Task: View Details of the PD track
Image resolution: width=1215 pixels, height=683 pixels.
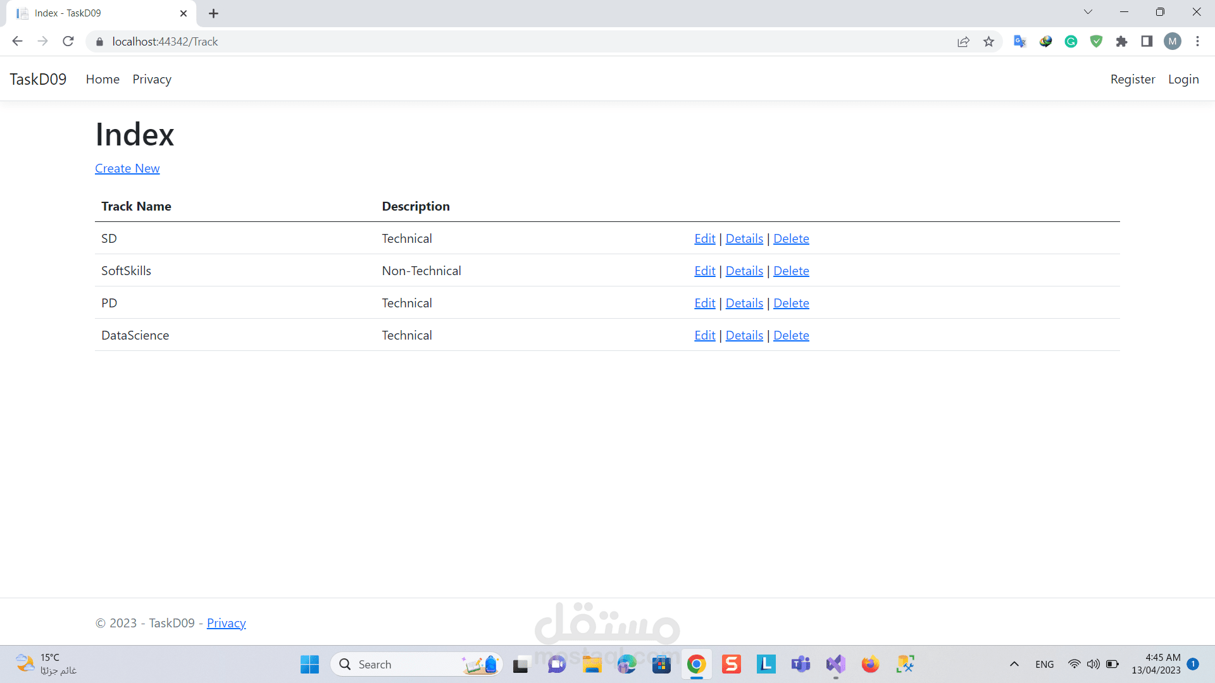Action: [744, 303]
